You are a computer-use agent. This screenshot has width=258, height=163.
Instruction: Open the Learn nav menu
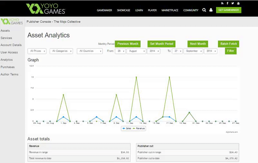[139, 10]
